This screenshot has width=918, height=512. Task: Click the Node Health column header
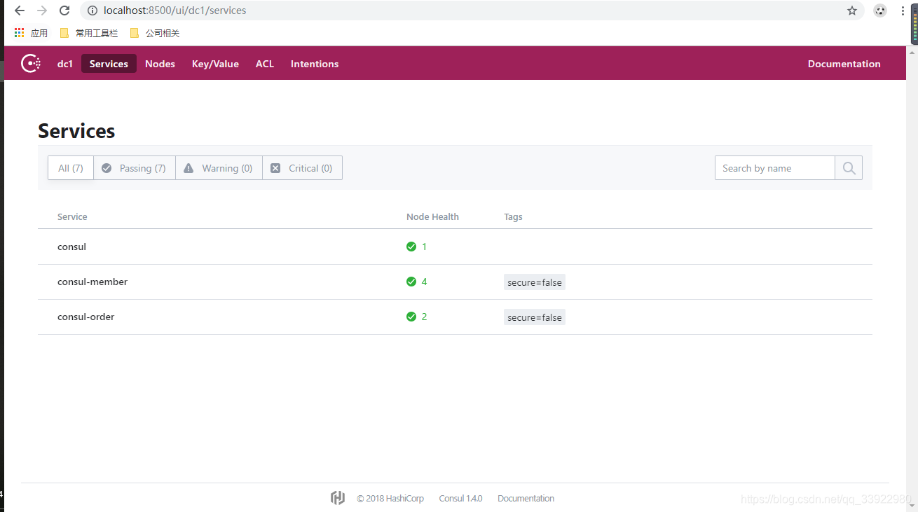(432, 216)
